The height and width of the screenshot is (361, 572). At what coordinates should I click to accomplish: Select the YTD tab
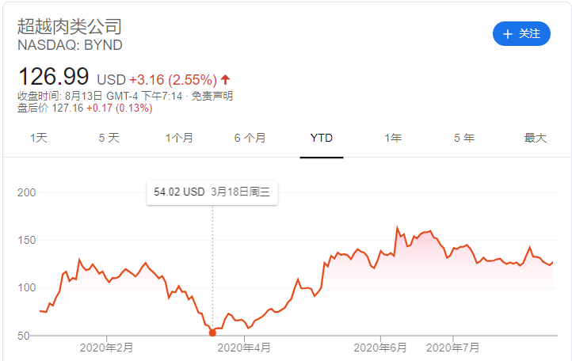[x=321, y=138]
